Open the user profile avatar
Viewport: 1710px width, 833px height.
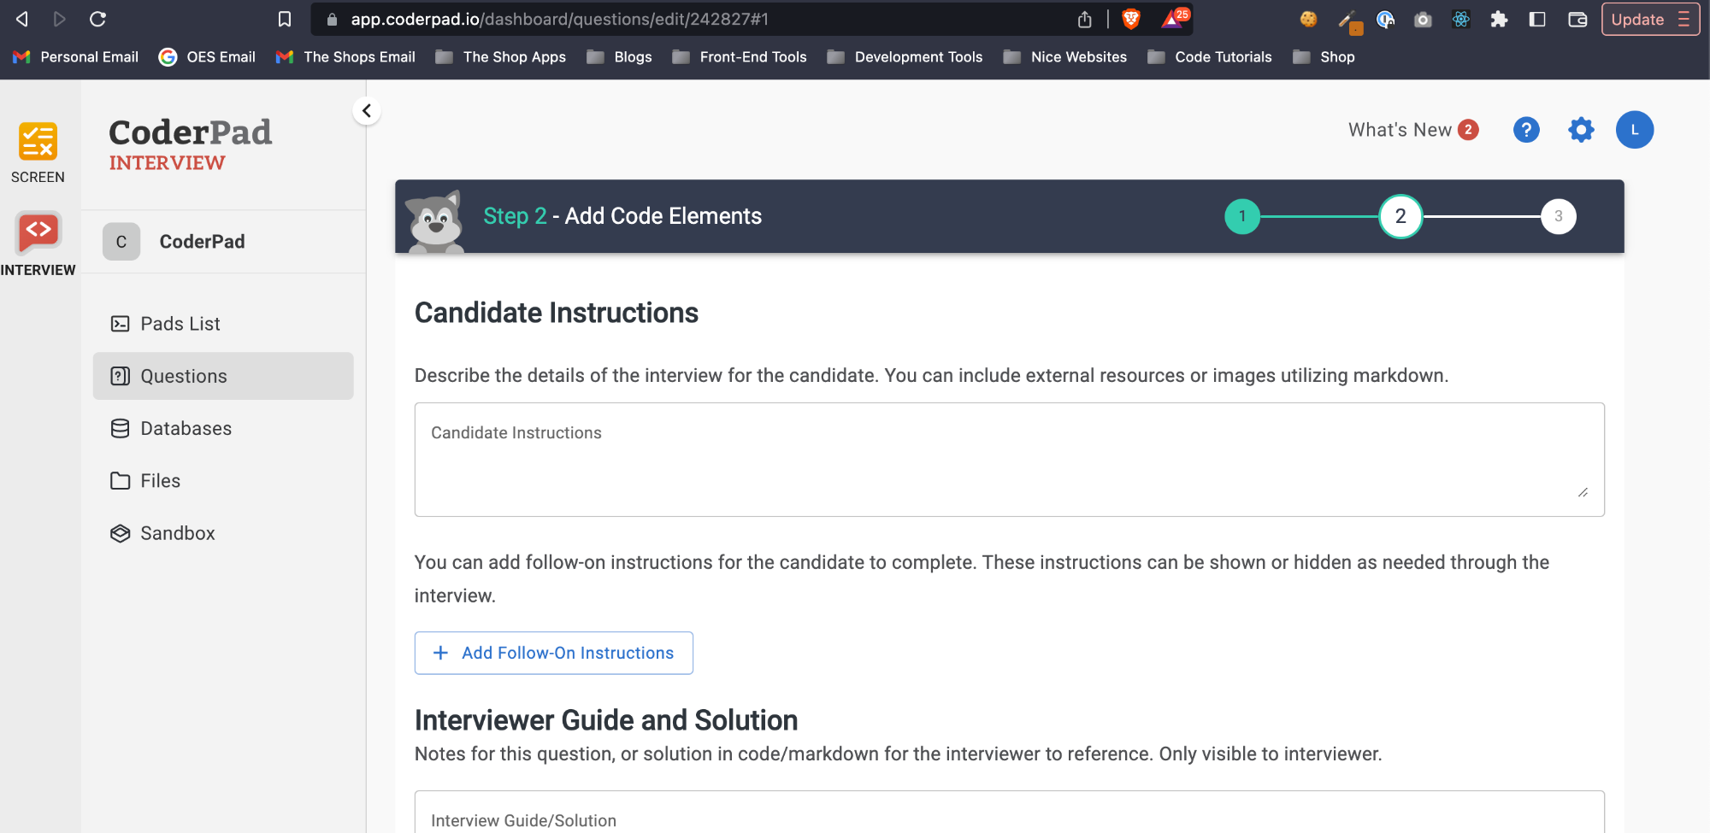coord(1634,130)
